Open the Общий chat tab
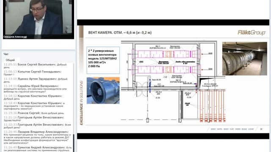The height and width of the screenshot is (152, 271). [x=10, y=60]
